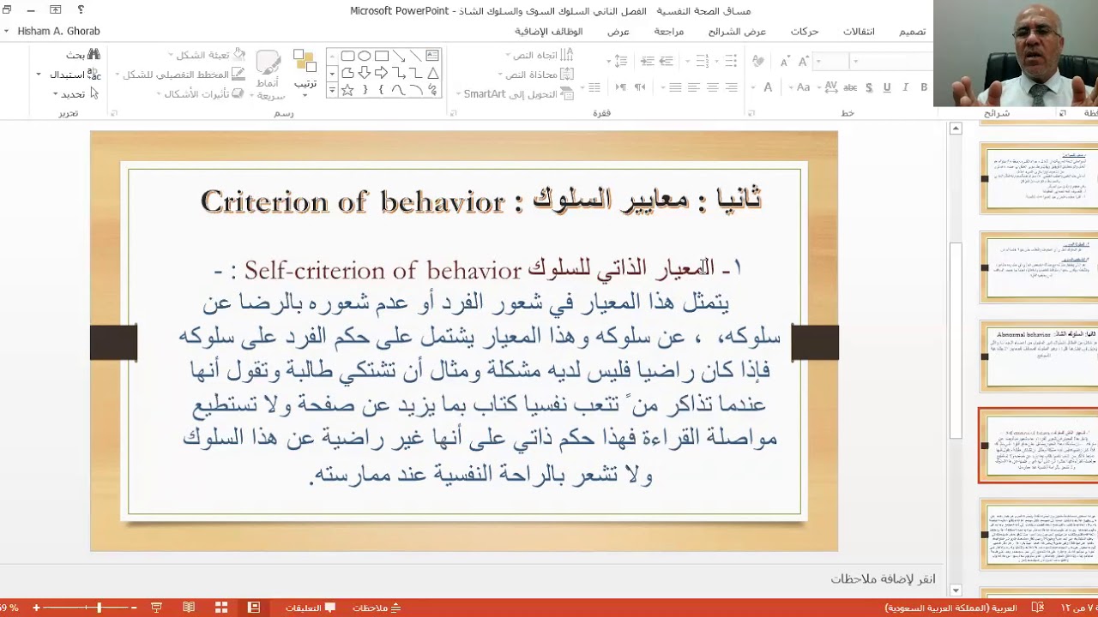
Task: Switch to Normal view in status bar
Action: point(254,608)
